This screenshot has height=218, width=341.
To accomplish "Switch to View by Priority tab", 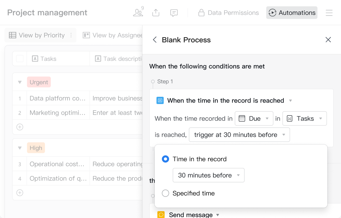I will (x=37, y=35).
